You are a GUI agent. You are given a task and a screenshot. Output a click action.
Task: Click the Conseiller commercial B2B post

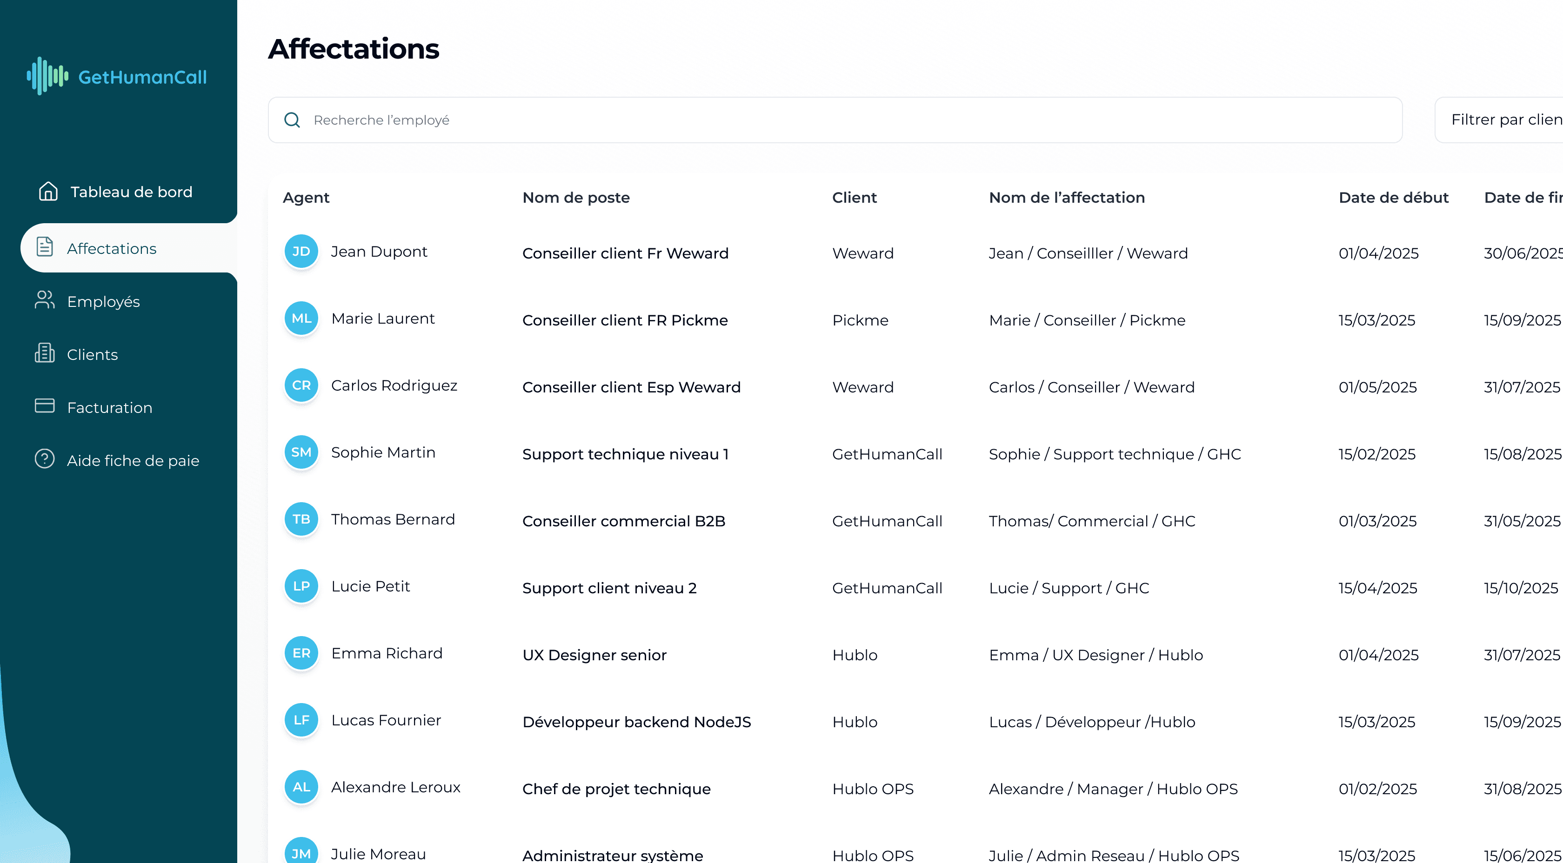coord(624,522)
